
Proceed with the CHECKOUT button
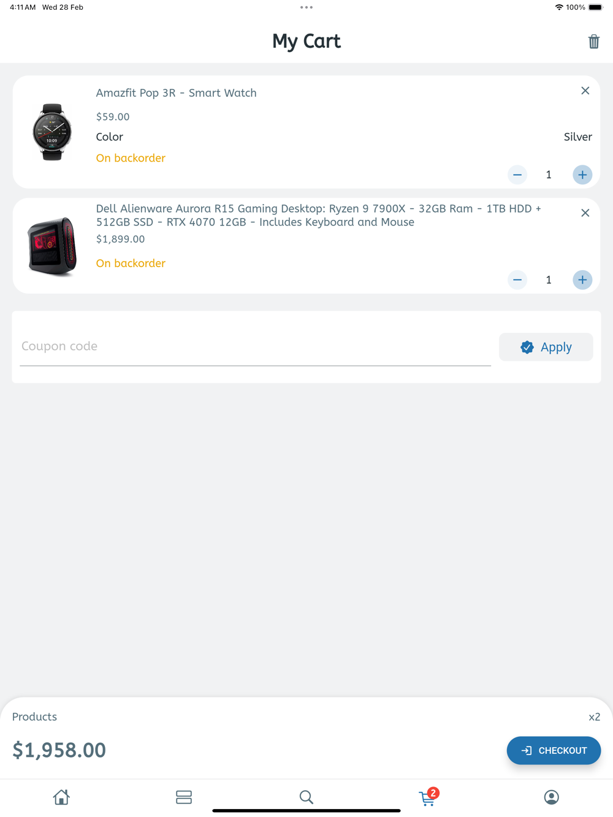[x=554, y=750]
